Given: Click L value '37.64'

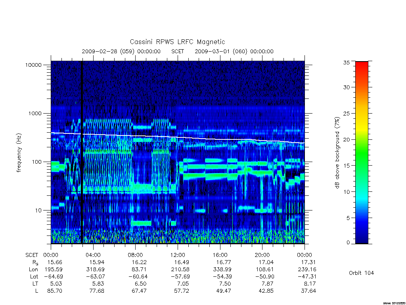Looking at the screenshot, I should [x=308, y=291].
